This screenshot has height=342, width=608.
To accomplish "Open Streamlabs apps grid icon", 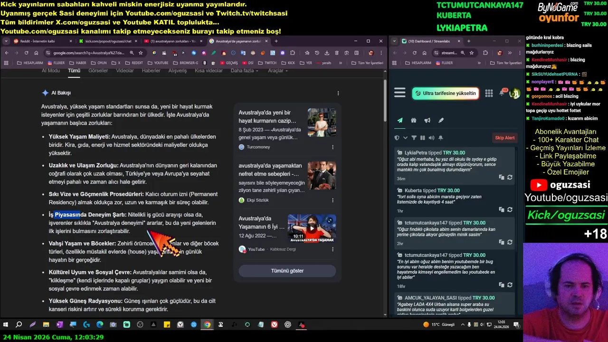I will coord(489,93).
